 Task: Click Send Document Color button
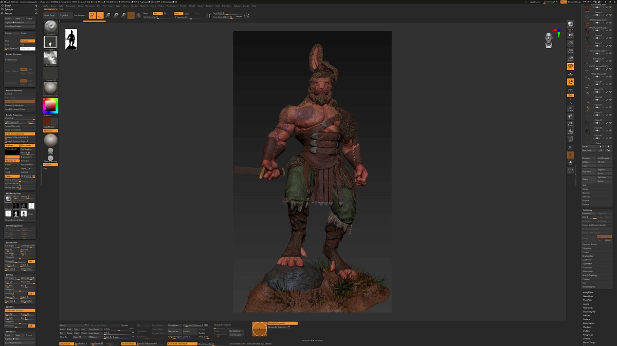tap(20, 109)
